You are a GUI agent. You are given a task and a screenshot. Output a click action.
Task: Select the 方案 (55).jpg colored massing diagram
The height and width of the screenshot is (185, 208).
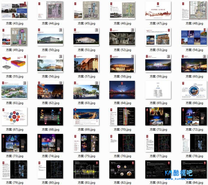click(x=14, y=63)
